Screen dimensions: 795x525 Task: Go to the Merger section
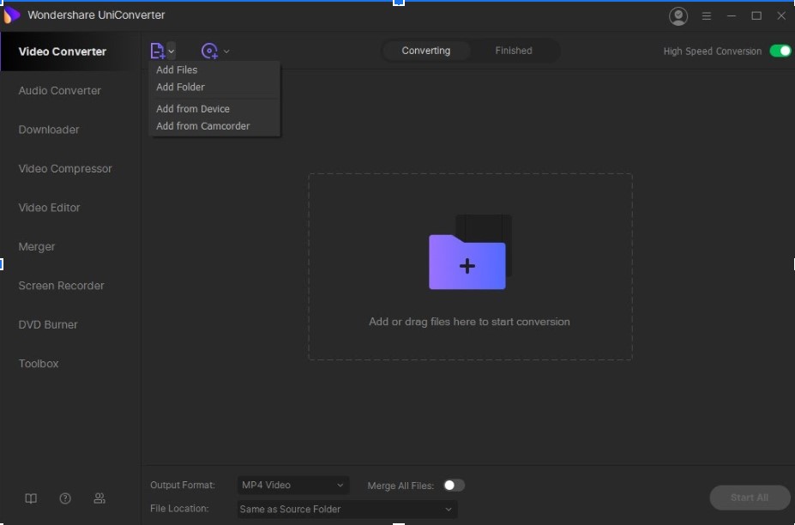tap(37, 247)
